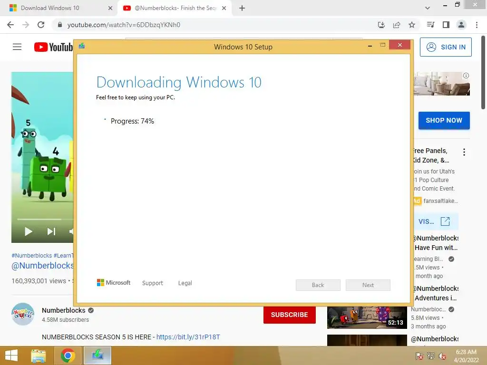Open the 52:13 recommended video thumbnail
Viewport: 487px width, 365px height.
pyautogui.click(x=367, y=317)
